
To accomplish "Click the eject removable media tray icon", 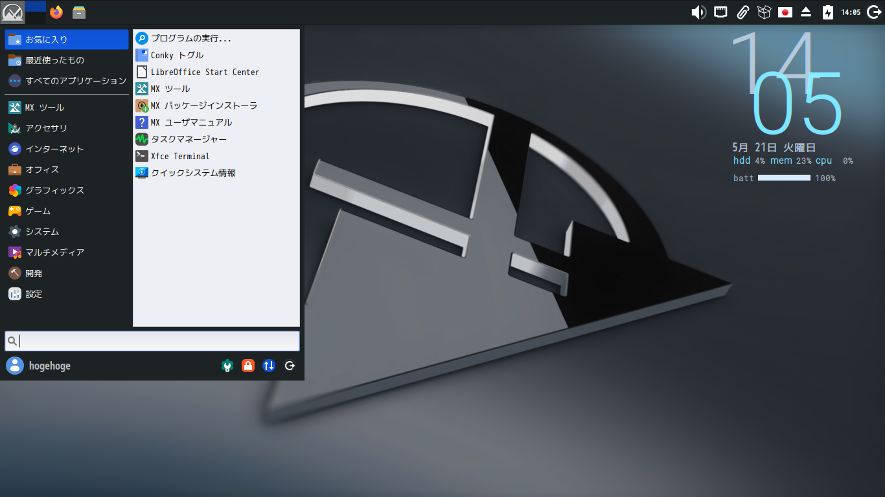I will click(806, 12).
